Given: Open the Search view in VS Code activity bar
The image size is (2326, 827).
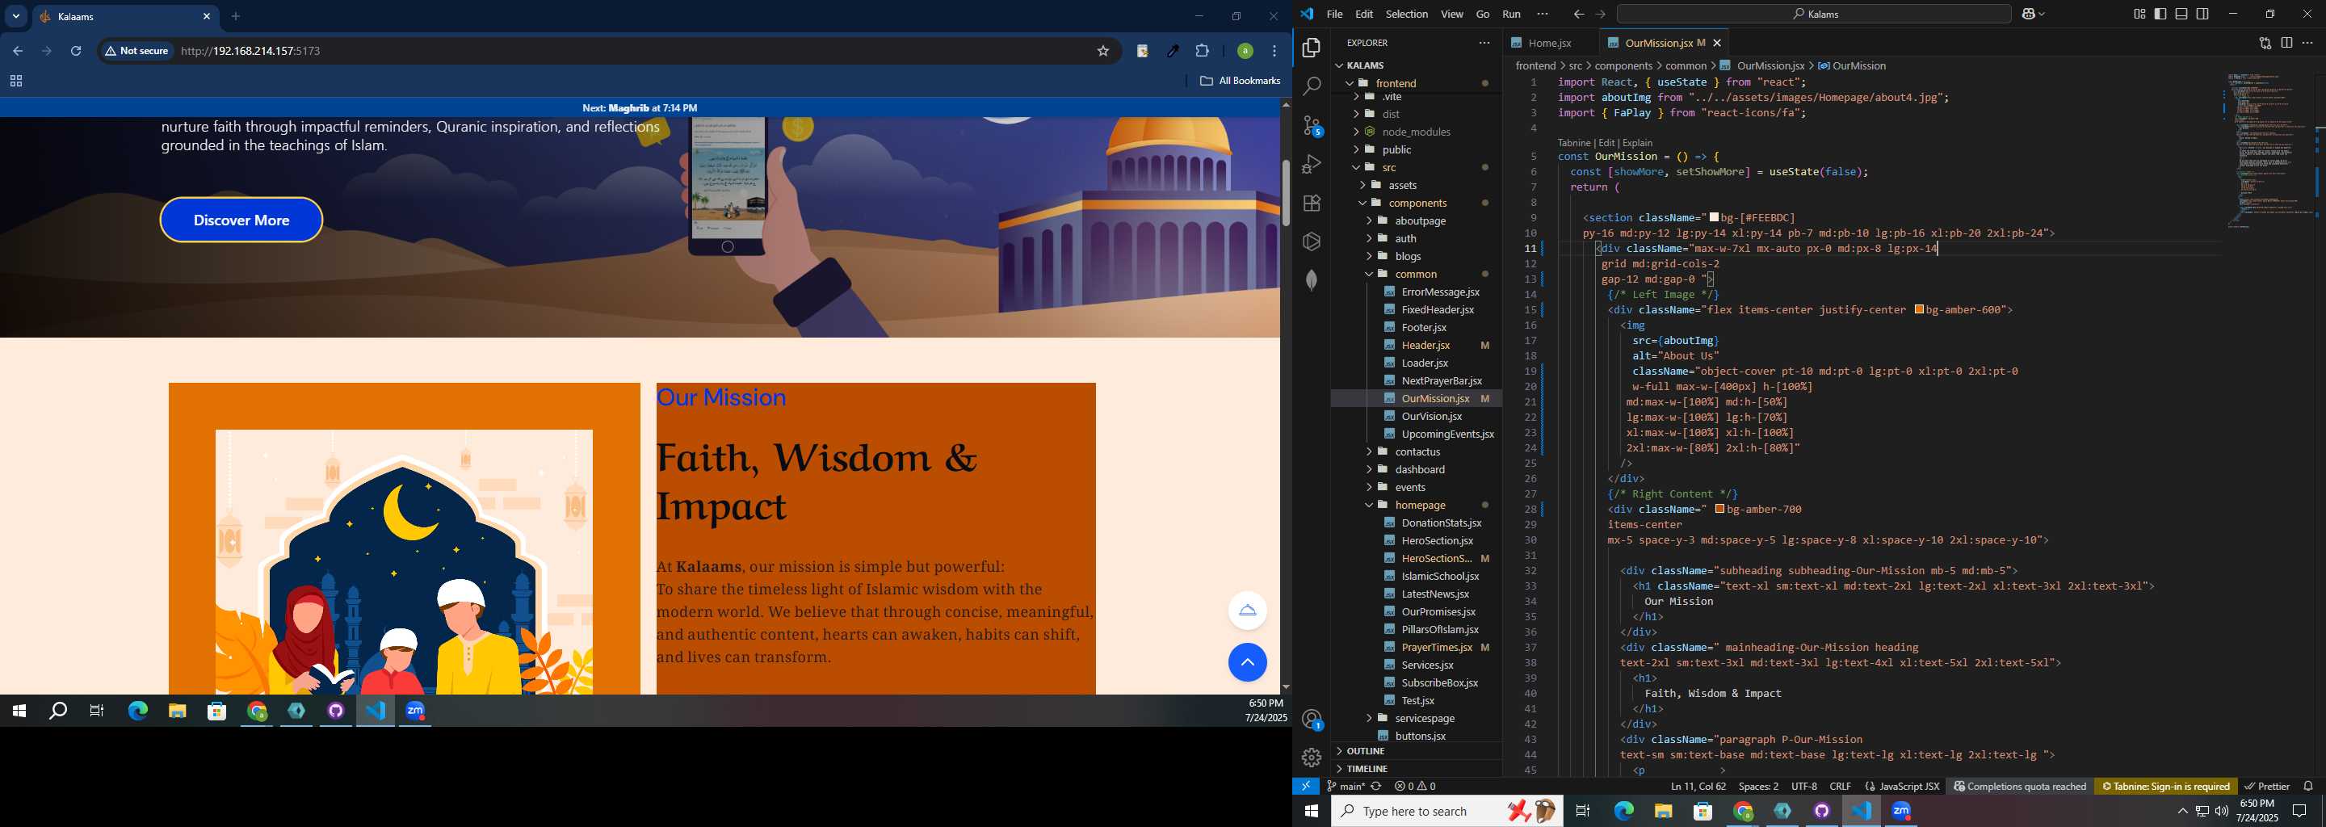Looking at the screenshot, I should (1311, 86).
